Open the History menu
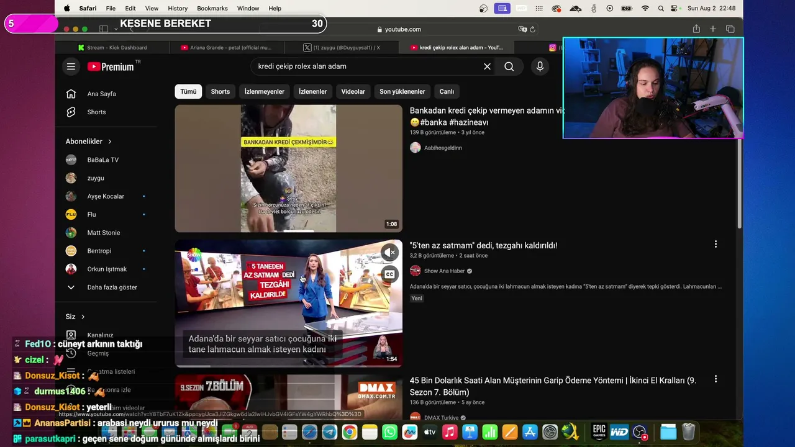 pos(178,8)
